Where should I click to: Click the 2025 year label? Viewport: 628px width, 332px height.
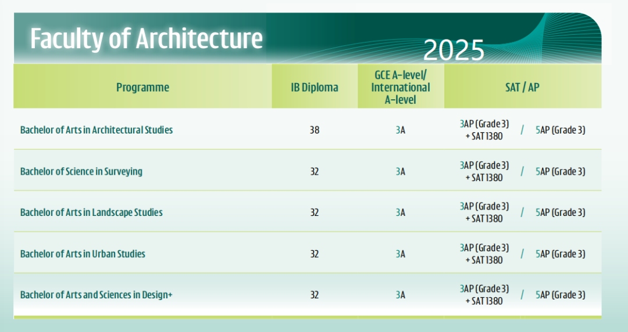[454, 50]
